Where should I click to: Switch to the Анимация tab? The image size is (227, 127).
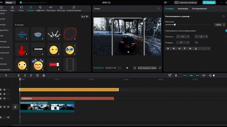point(183,8)
